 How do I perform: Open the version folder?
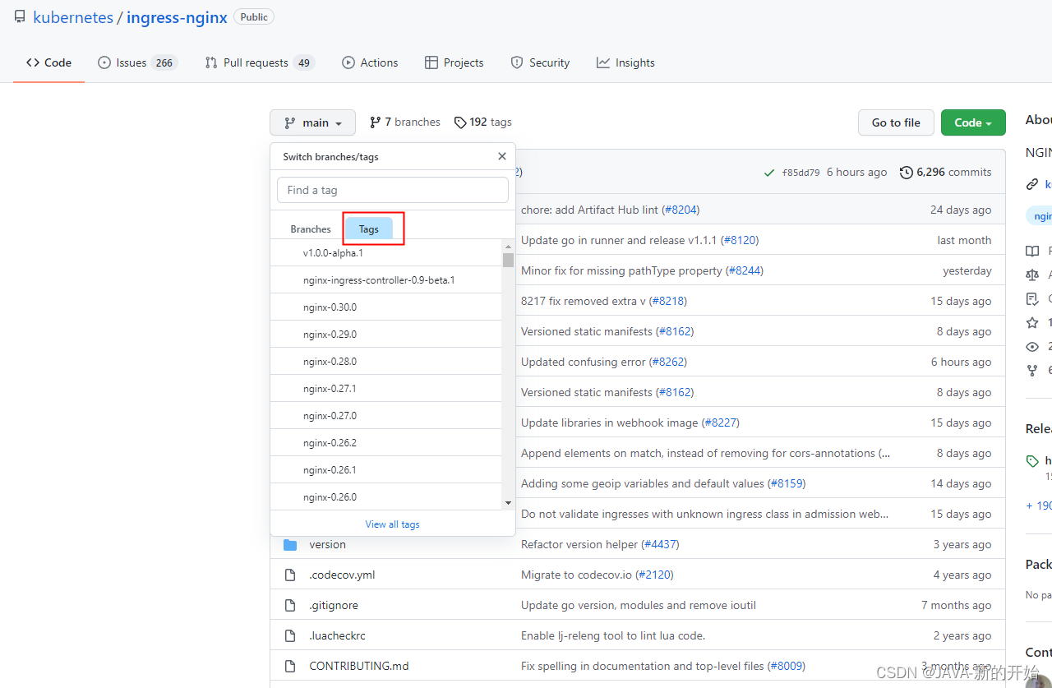pyautogui.click(x=327, y=544)
